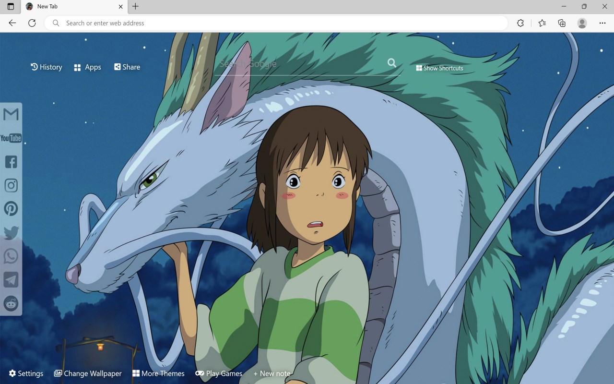Screen dimensions: 614x384
Task: Minimize the browser window
Action: pos(563,7)
